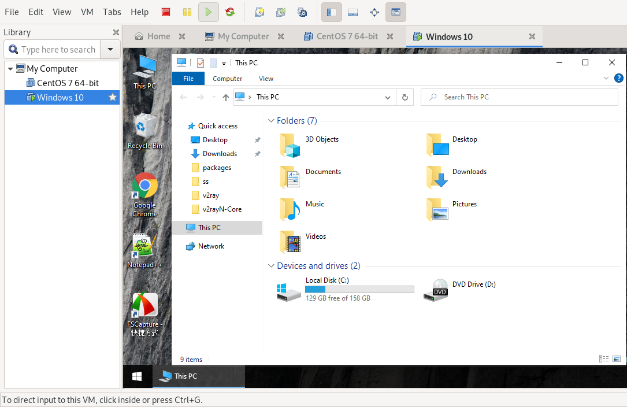Click the FSCapture desktop shortcut
Screen dimensions: 627x407
pos(144,314)
